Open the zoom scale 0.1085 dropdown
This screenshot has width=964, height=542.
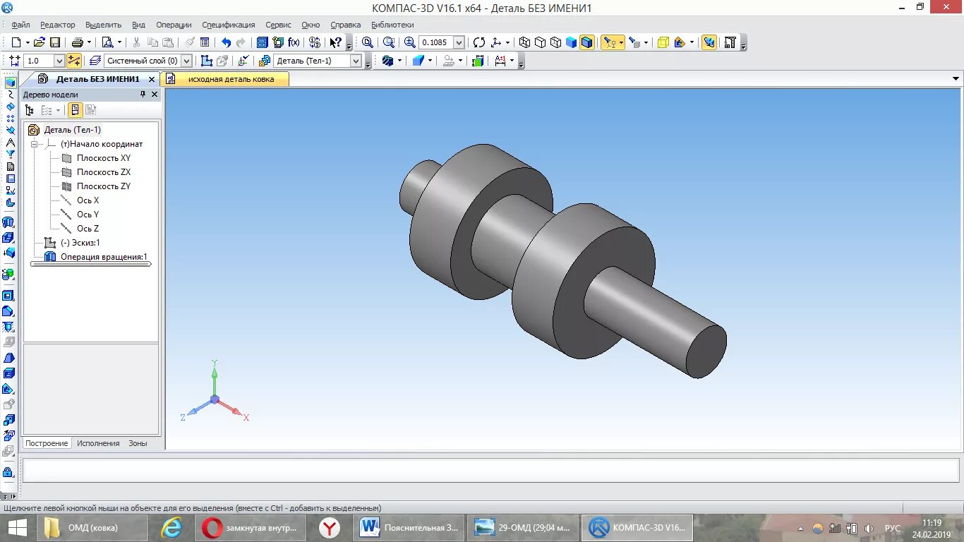coord(459,42)
